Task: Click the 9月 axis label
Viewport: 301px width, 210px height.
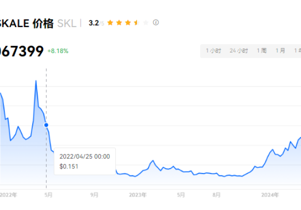Action: (94, 195)
